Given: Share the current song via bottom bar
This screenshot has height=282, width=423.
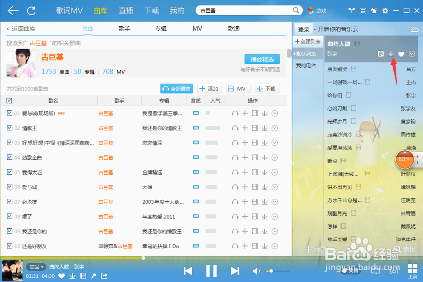Looking at the screenshot, I should 104,276.
